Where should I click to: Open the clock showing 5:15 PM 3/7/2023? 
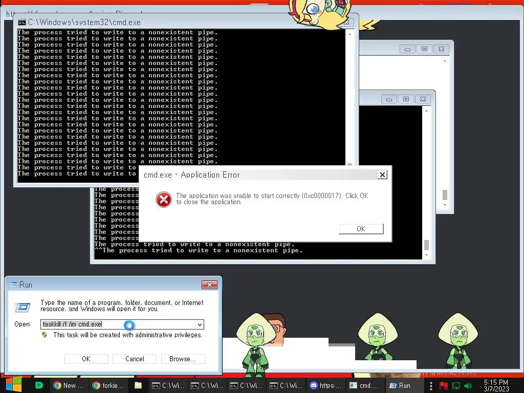496,385
